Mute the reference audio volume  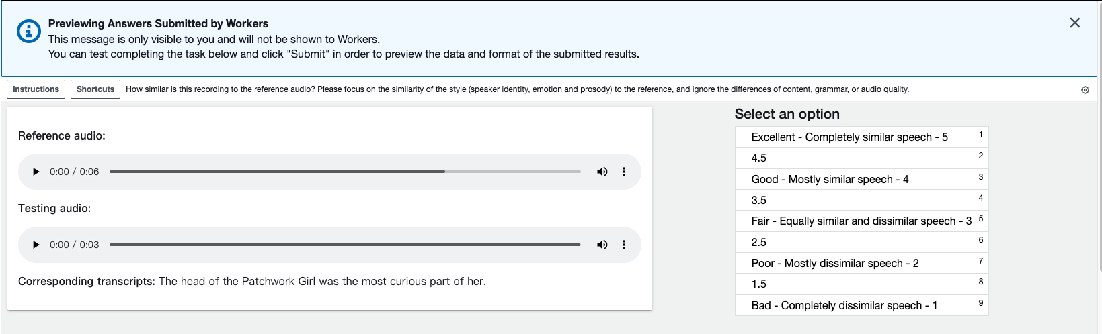[602, 172]
